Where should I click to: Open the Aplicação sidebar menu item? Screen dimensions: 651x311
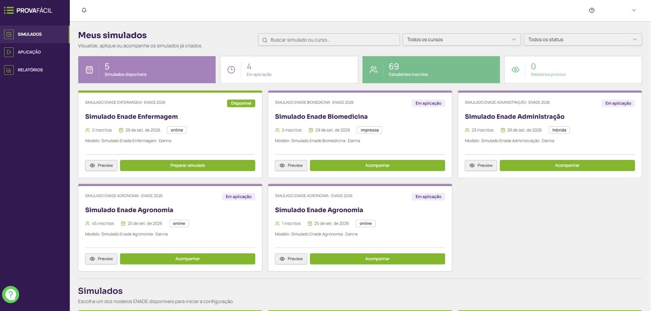(35, 52)
